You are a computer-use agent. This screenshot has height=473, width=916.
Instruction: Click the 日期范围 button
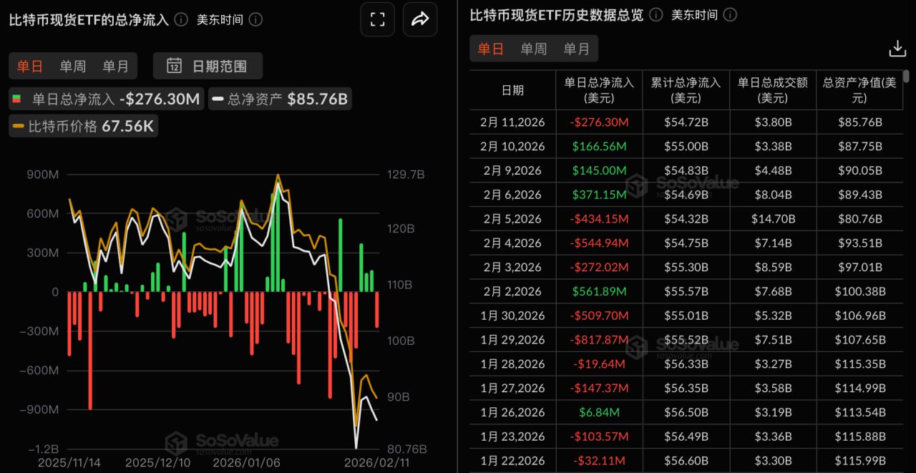pos(207,66)
